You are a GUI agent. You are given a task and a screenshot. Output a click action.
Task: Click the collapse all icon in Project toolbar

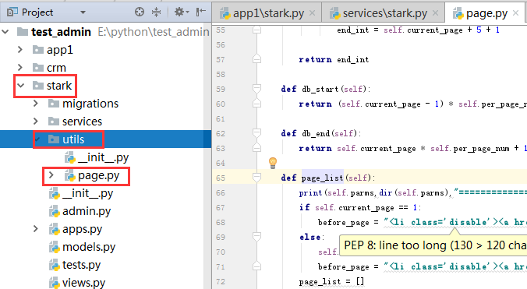pos(156,12)
